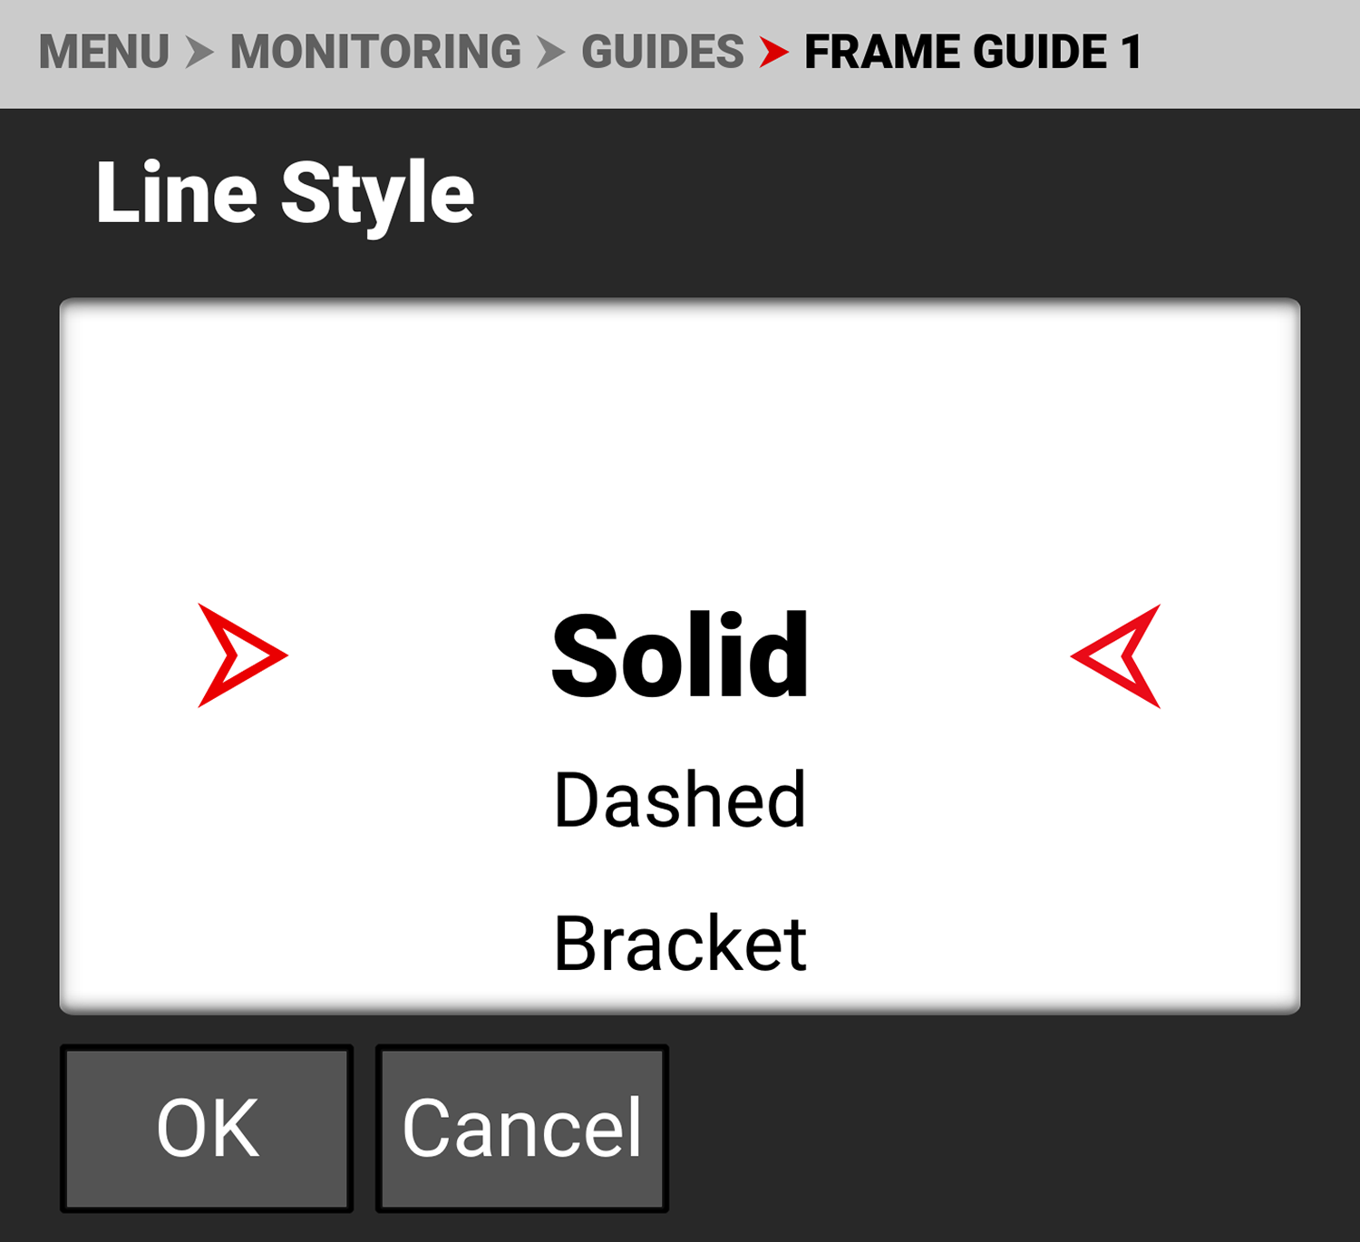This screenshot has height=1242, width=1360.
Task: Pick the Bracket line style
Action: 680,944
